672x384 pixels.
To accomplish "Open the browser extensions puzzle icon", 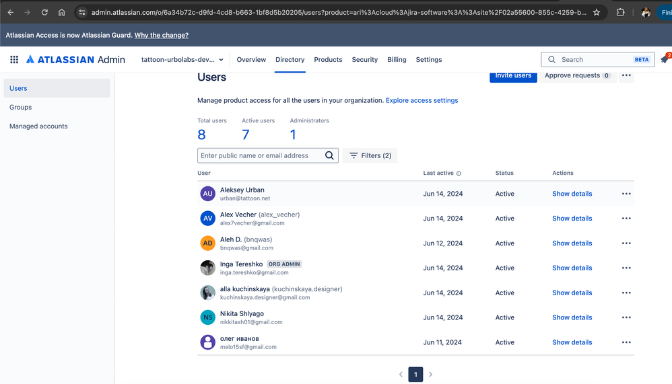I will (x=620, y=12).
